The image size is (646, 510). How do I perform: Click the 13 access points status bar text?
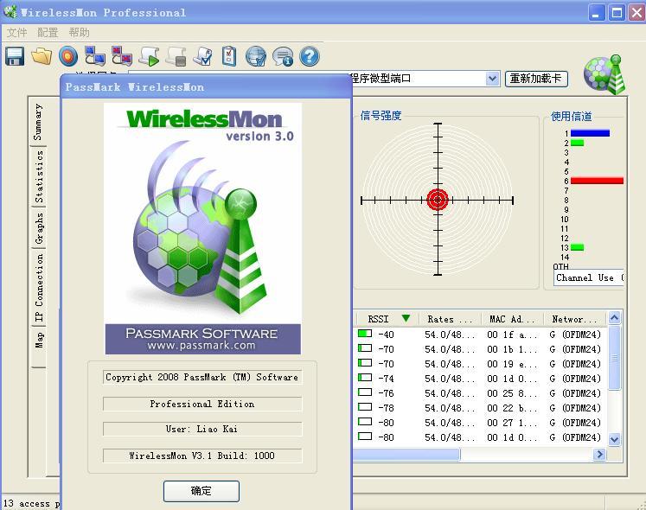coord(31,503)
